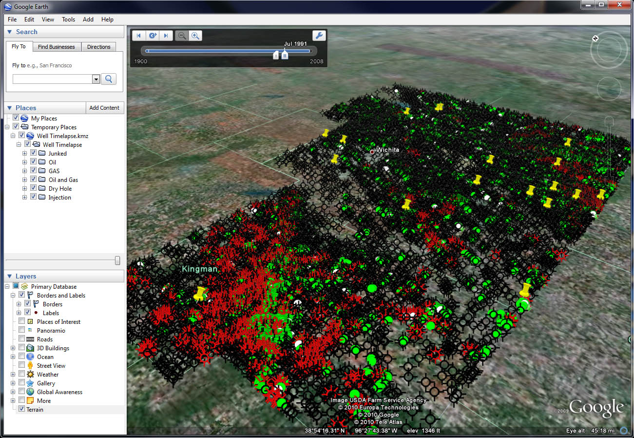Enable the Roads layer checkbox
Image resolution: width=634 pixels, height=438 pixels.
pos(21,339)
